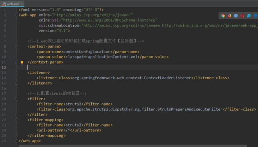
Task: Click fold marker at closing filter-mapping tag
Action: point(17,135)
